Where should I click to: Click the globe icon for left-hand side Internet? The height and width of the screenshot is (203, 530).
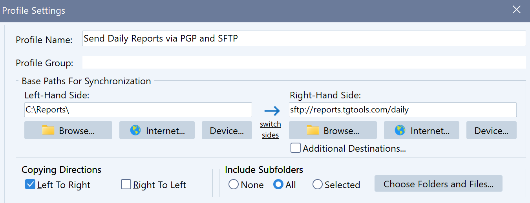135,130
